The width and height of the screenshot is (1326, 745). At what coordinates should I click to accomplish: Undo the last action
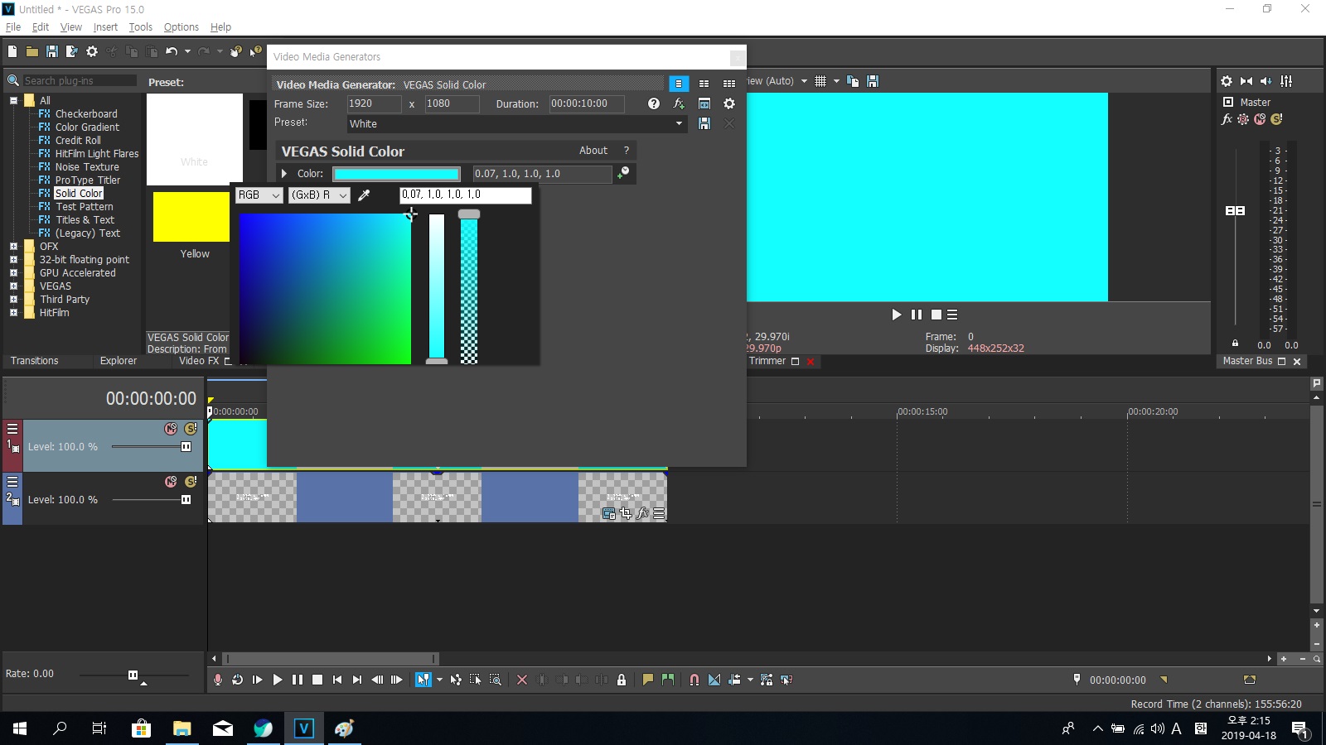[172, 51]
